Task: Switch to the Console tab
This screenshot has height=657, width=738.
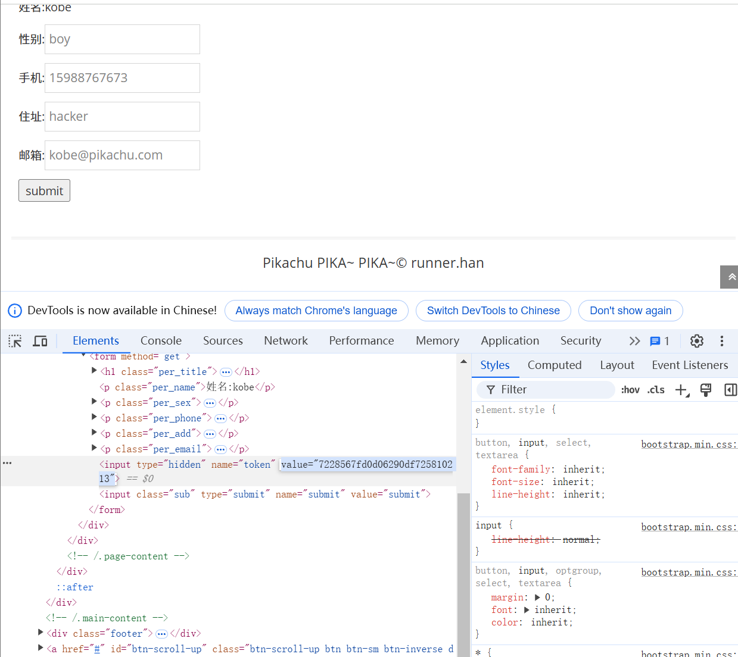Action: (x=161, y=341)
